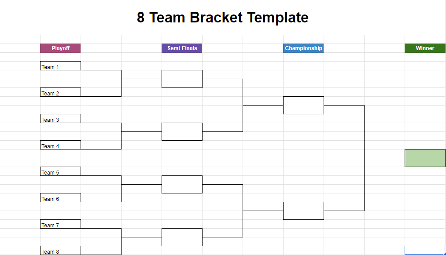Select the Team 6 cell
The width and height of the screenshot is (446, 255).
point(60,198)
